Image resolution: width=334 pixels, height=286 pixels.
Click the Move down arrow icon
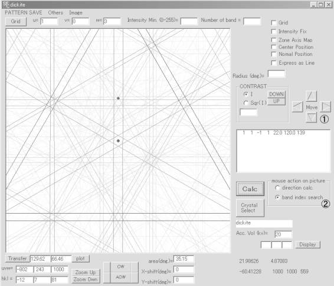click(x=312, y=118)
